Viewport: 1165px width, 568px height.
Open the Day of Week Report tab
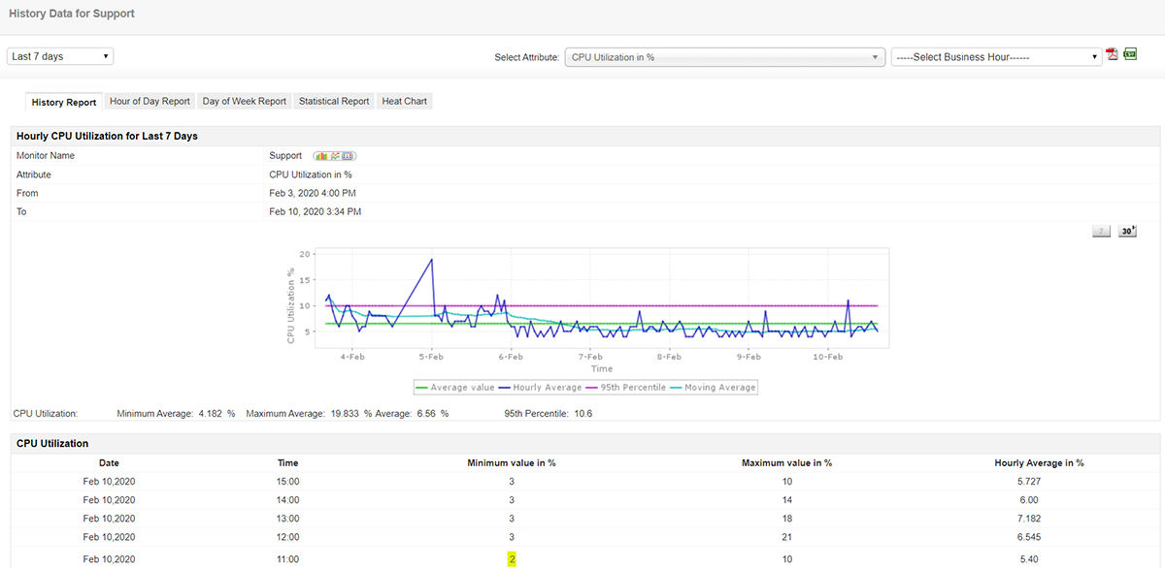[x=245, y=101]
